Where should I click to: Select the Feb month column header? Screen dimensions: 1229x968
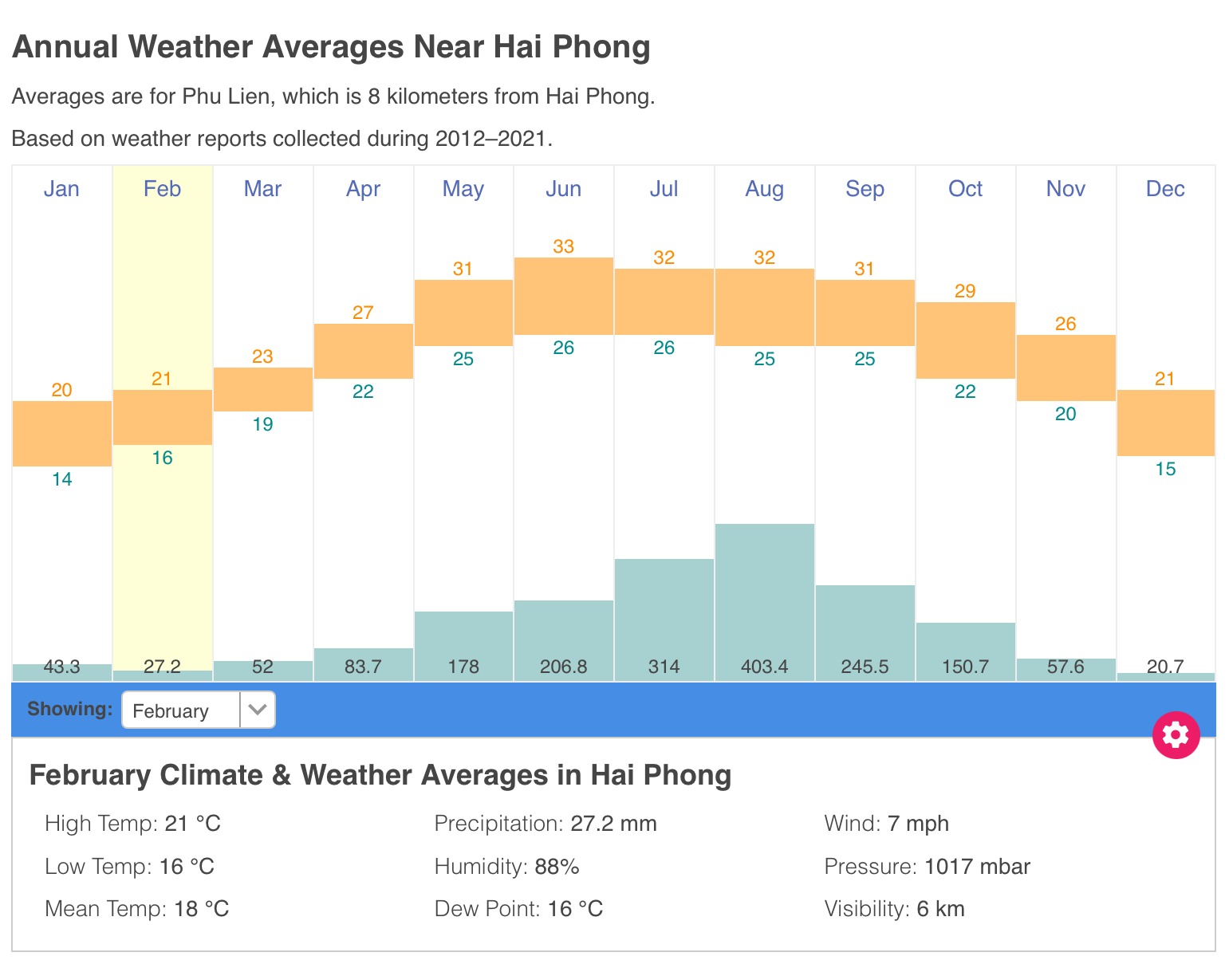(162, 189)
